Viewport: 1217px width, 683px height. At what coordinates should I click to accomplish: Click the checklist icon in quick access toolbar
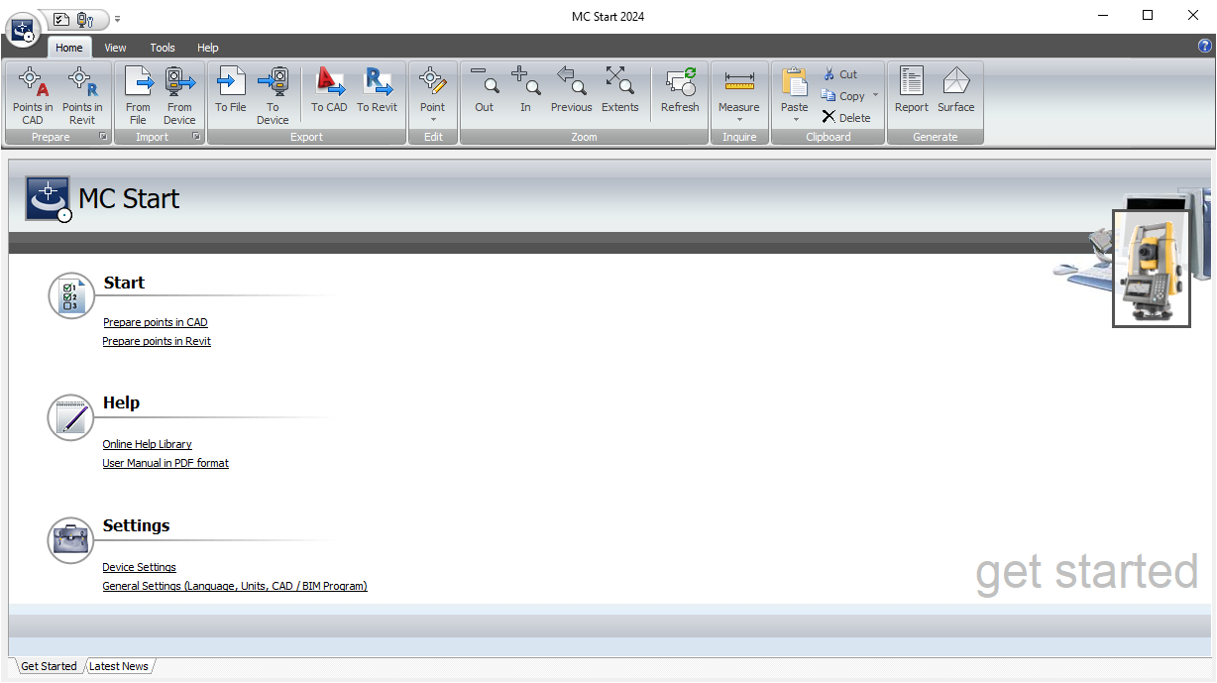61,19
